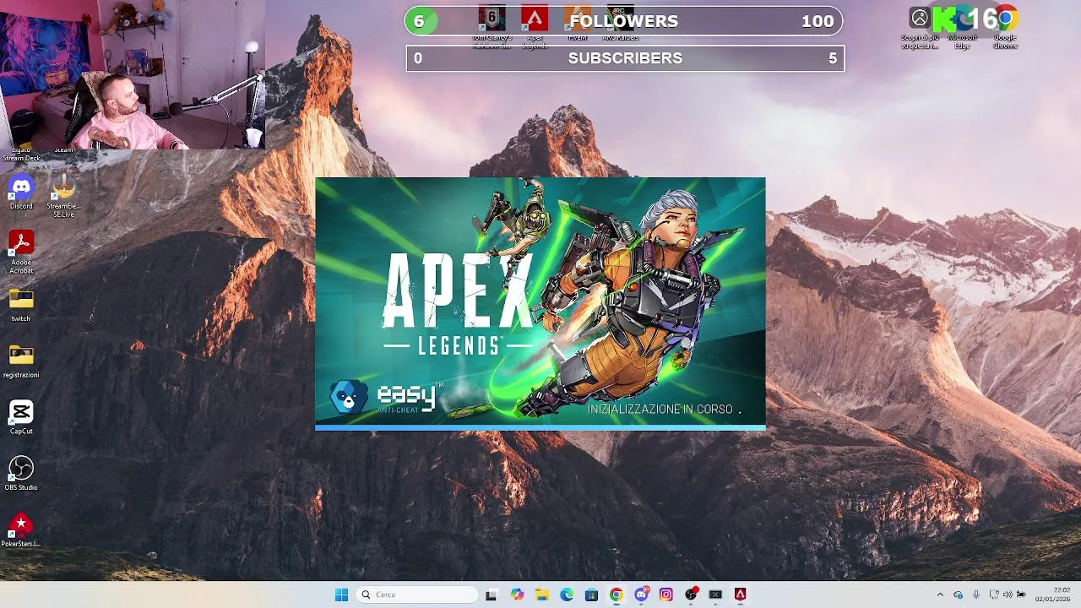Image resolution: width=1081 pixels, height=608 pixels.
Task: Click the Easy Anti-Cheat logo
Action: (387, 397)
